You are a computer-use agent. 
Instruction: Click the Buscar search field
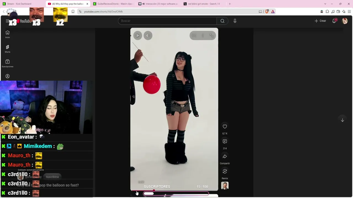click(167, 21)
